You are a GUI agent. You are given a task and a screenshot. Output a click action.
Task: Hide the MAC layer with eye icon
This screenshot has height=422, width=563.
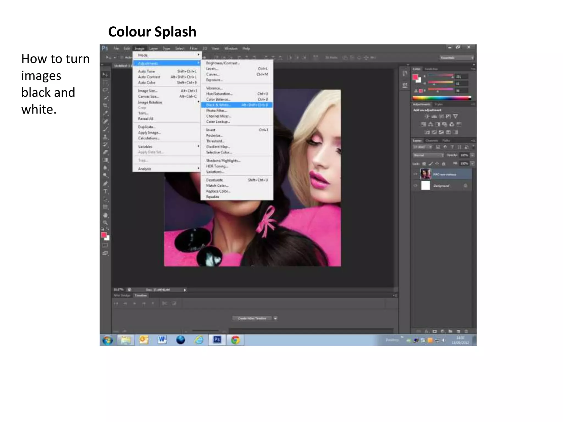[415, 174]
